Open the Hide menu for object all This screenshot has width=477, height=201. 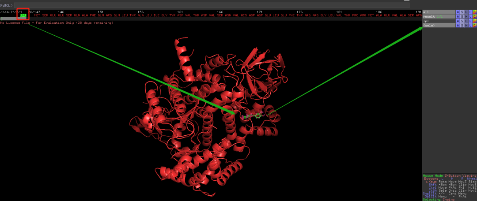pos(466,12)
